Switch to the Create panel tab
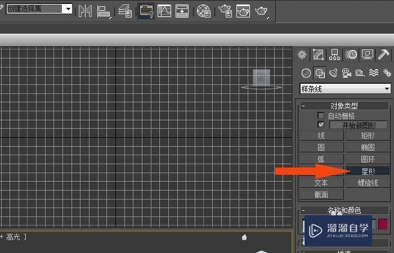394x253 pixels. pyautogui.click(x=302, y=55)
